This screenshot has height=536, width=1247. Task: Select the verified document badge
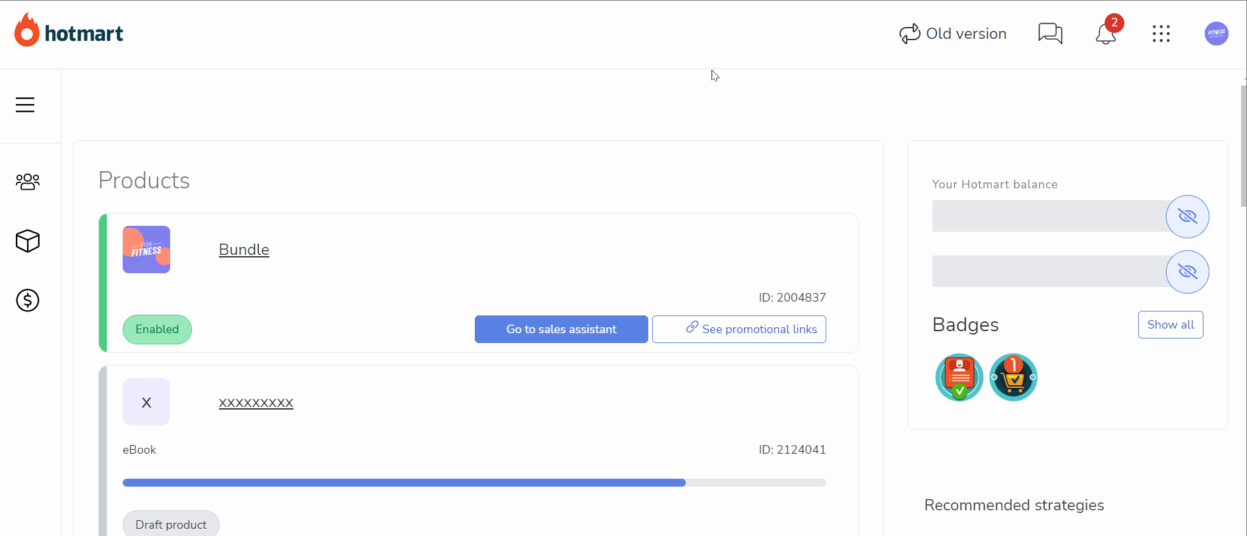(x=959, y=377)
